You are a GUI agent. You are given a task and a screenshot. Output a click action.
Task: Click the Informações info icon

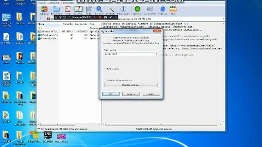[123, 10]
